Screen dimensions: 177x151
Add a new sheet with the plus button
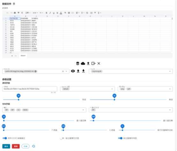point(12,56)
